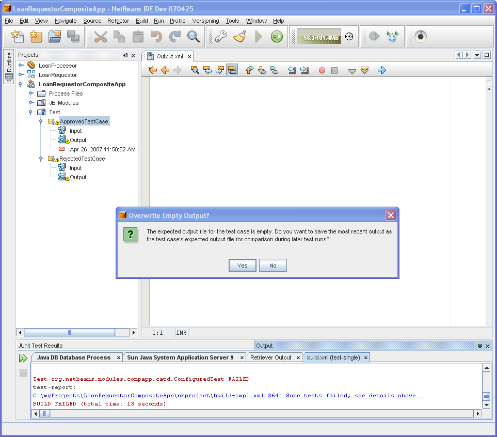Click the green Rerun double-arrow icon in Output
The width and height of the screenshot is (497, 437).
(23, 358)
